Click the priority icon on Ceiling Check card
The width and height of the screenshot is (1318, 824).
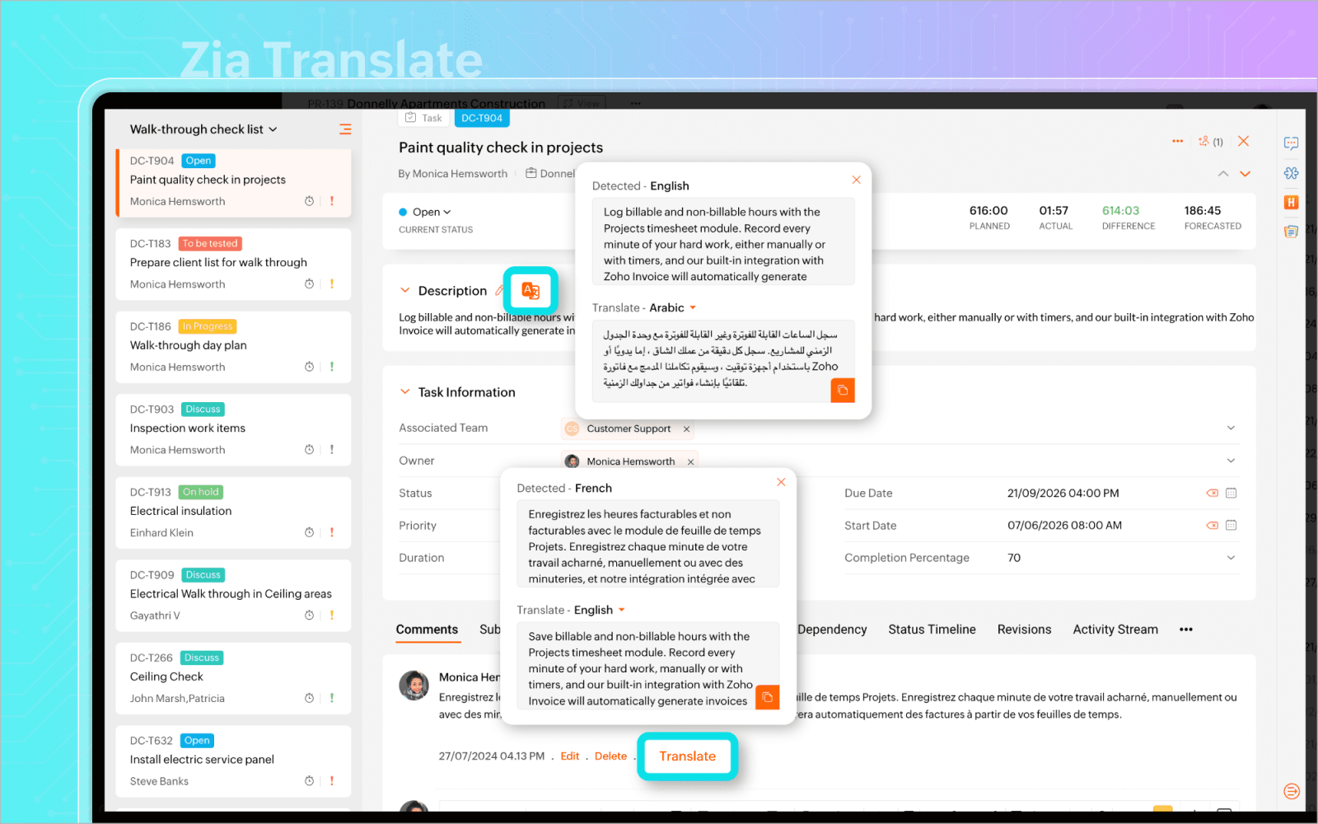[332, 698]
